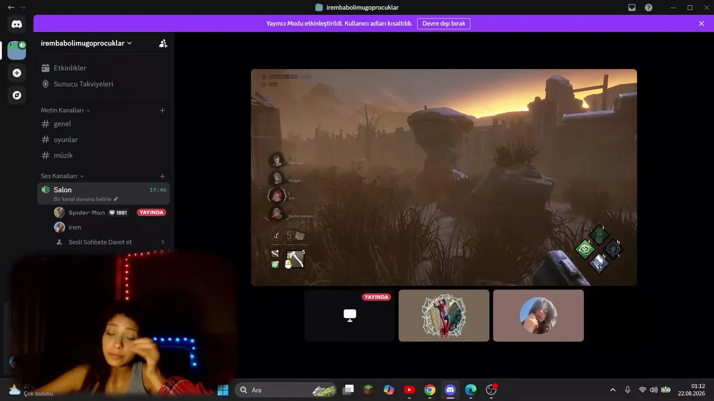Open the weather widget Çok bulutlu
Screen dimensions: 714x401
31,390
